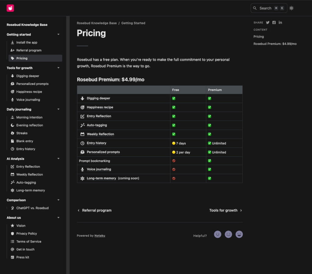Click the Blank entry page icon
Screen dimensions: 312x274
pyautogui.click(x=12, y=141)
